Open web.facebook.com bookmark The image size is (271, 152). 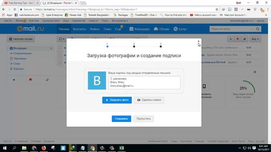[x=27, y=15]
